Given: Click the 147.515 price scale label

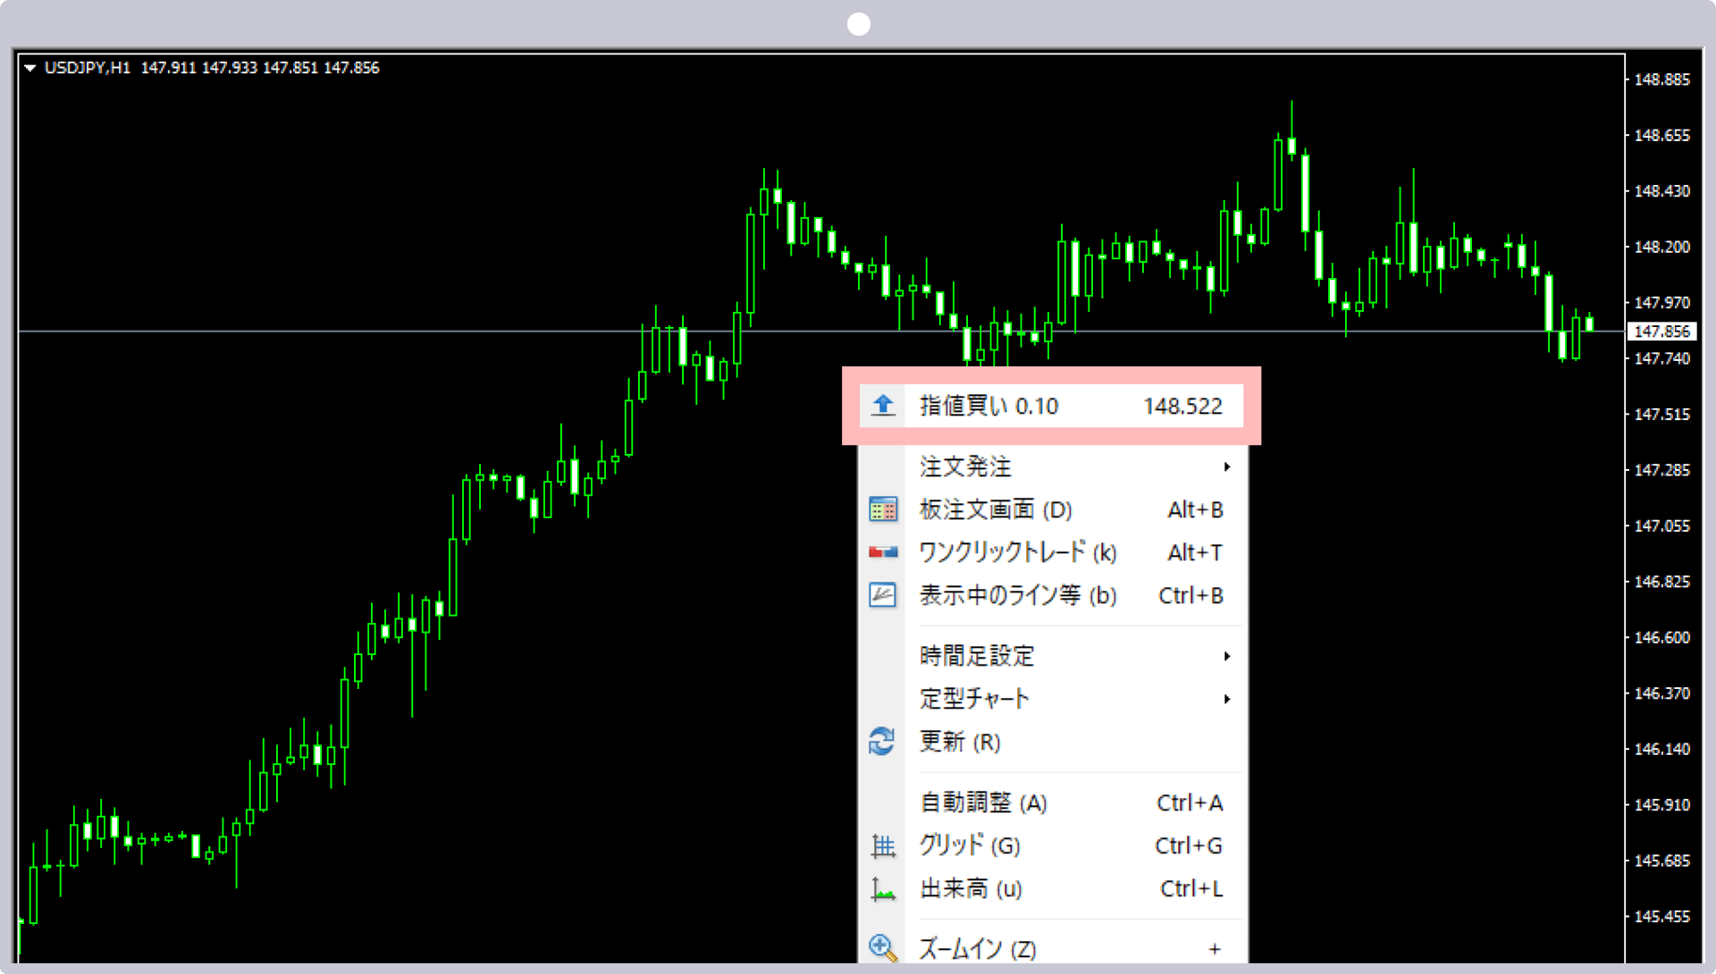Looking at the screenshot, I should [1661, 415].
